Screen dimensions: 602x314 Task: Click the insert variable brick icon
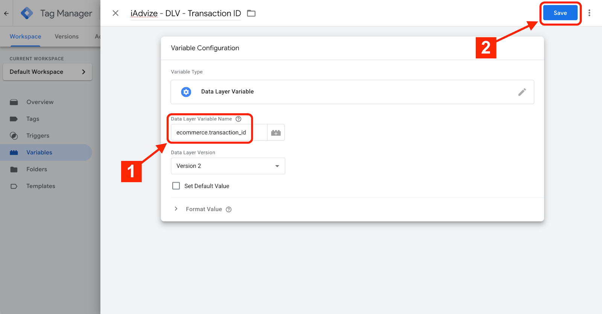(276, 133)
